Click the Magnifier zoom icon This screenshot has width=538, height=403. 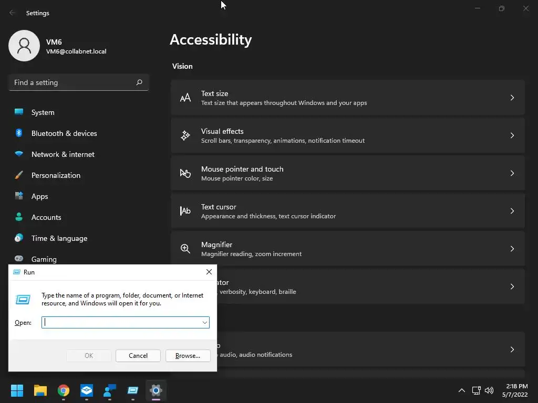point(185,249)
